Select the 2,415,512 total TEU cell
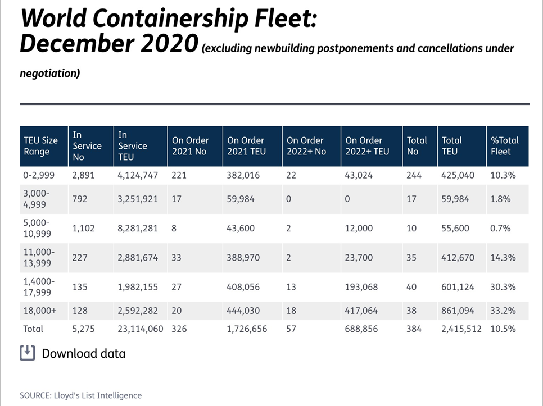Viewport: 543px width, 406px height. (x=461, y=329)
